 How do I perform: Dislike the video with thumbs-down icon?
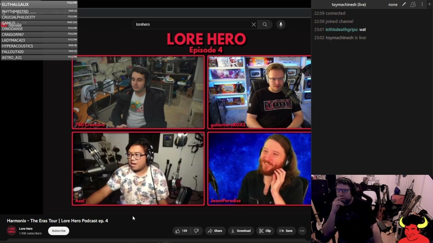point(197,231)
